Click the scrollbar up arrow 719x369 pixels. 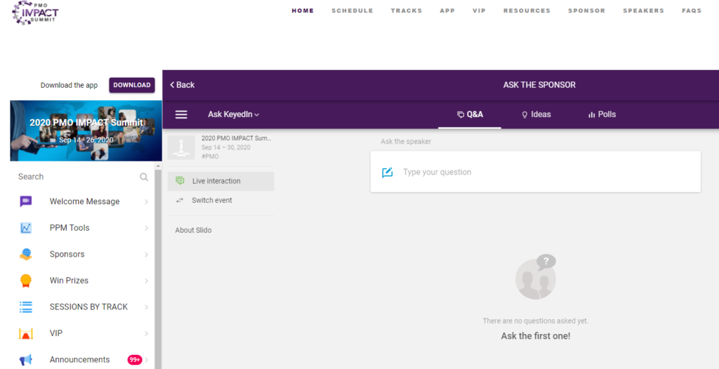click(158, 166)
